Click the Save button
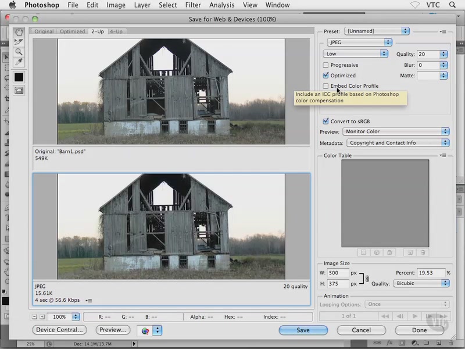 (303, 330)
